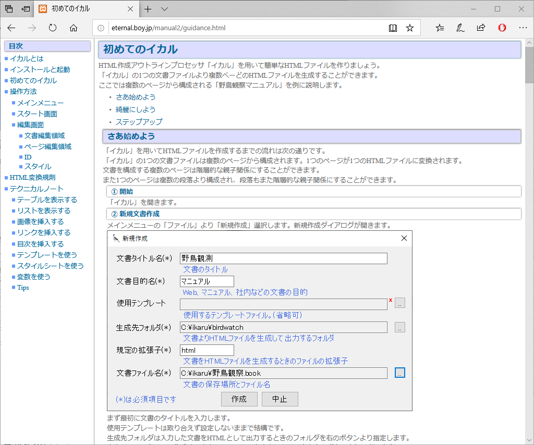534x445 pixels.
Task: Open the イカルとは sidebar link
Action: point(27,58)
